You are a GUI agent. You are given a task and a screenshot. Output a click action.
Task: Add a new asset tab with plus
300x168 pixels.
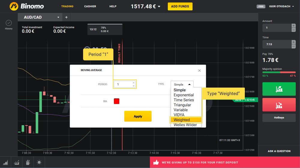(66, 17)
